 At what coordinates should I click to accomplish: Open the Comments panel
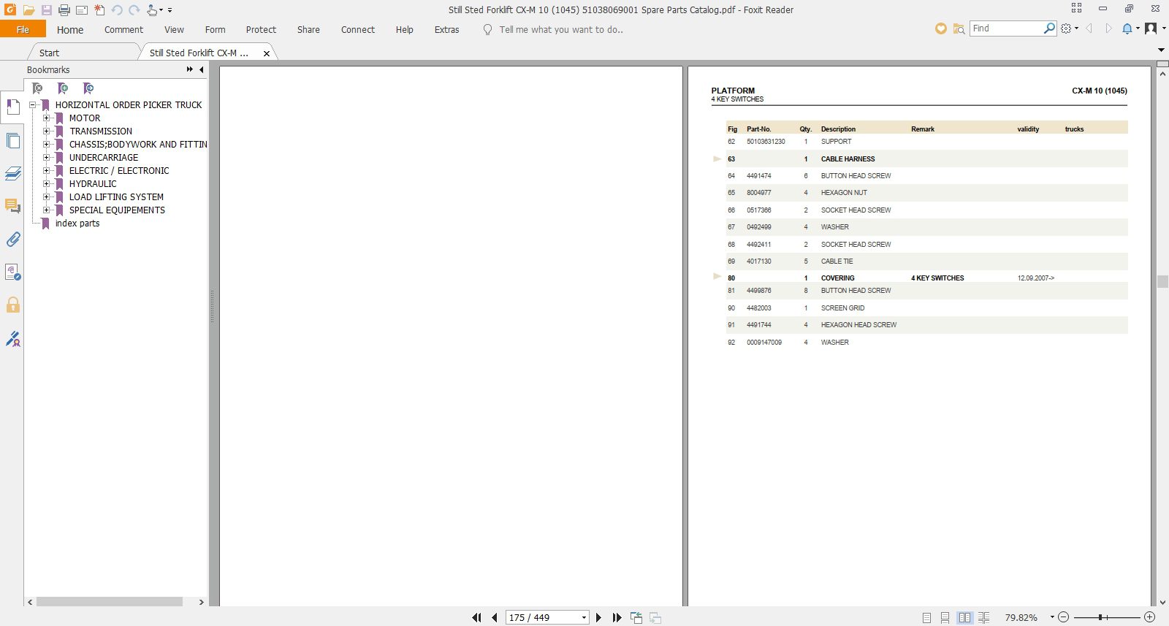pos(12,206)
